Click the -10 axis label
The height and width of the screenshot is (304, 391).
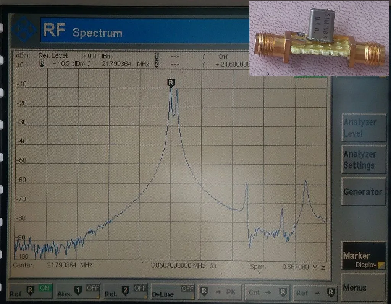(x=22, y=84)
